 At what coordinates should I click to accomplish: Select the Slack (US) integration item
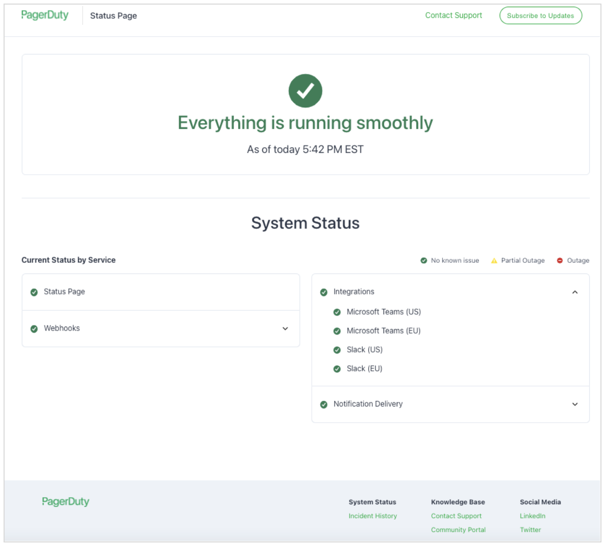click(x=364, y=350)
